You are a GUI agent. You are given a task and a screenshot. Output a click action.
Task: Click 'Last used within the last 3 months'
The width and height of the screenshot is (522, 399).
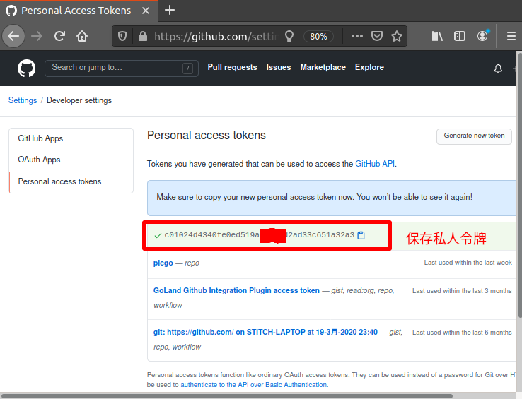coord(462,291)
